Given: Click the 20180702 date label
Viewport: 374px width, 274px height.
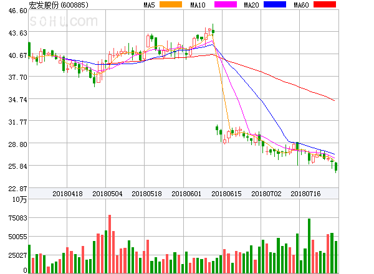Looking at the screenshot, I should pyautogui.click(x=266, y=194).
